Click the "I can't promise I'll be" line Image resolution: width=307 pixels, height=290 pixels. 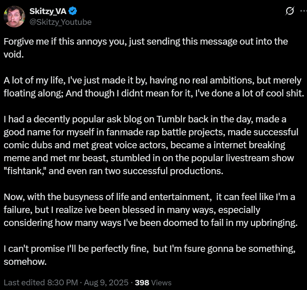150,249
